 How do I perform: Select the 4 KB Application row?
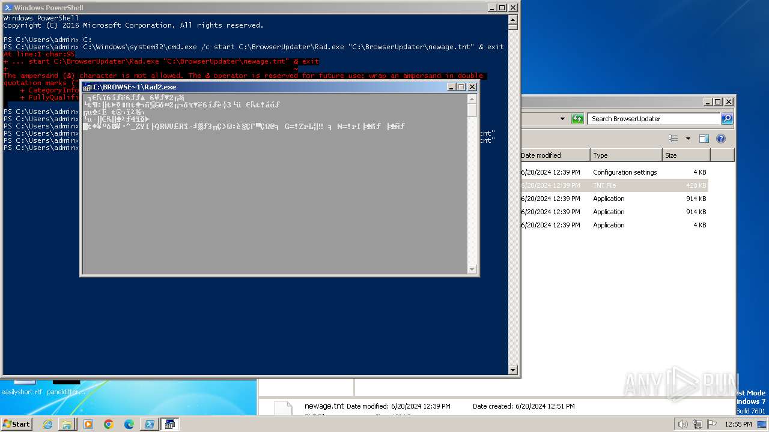click(614, 225)
